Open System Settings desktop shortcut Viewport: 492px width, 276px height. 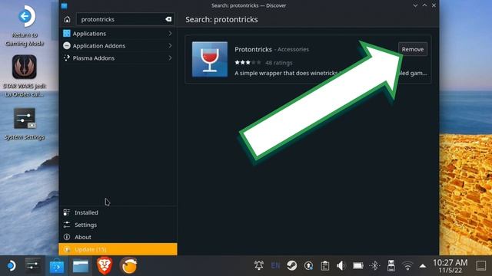tap(25, 124)
